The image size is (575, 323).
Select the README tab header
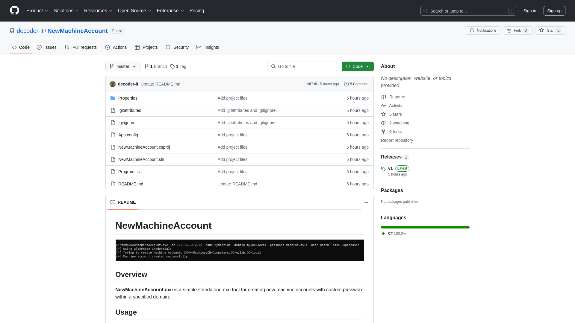123,202
